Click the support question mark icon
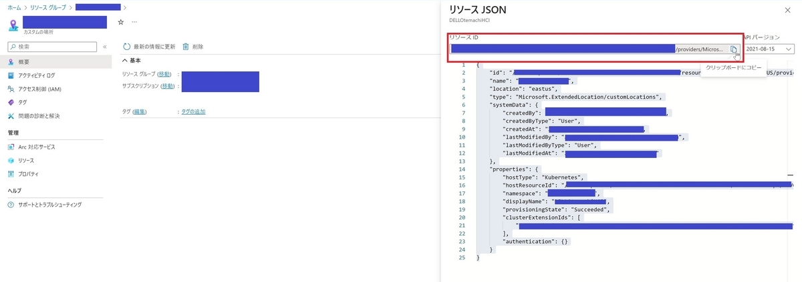 click(x=11, y=205)
